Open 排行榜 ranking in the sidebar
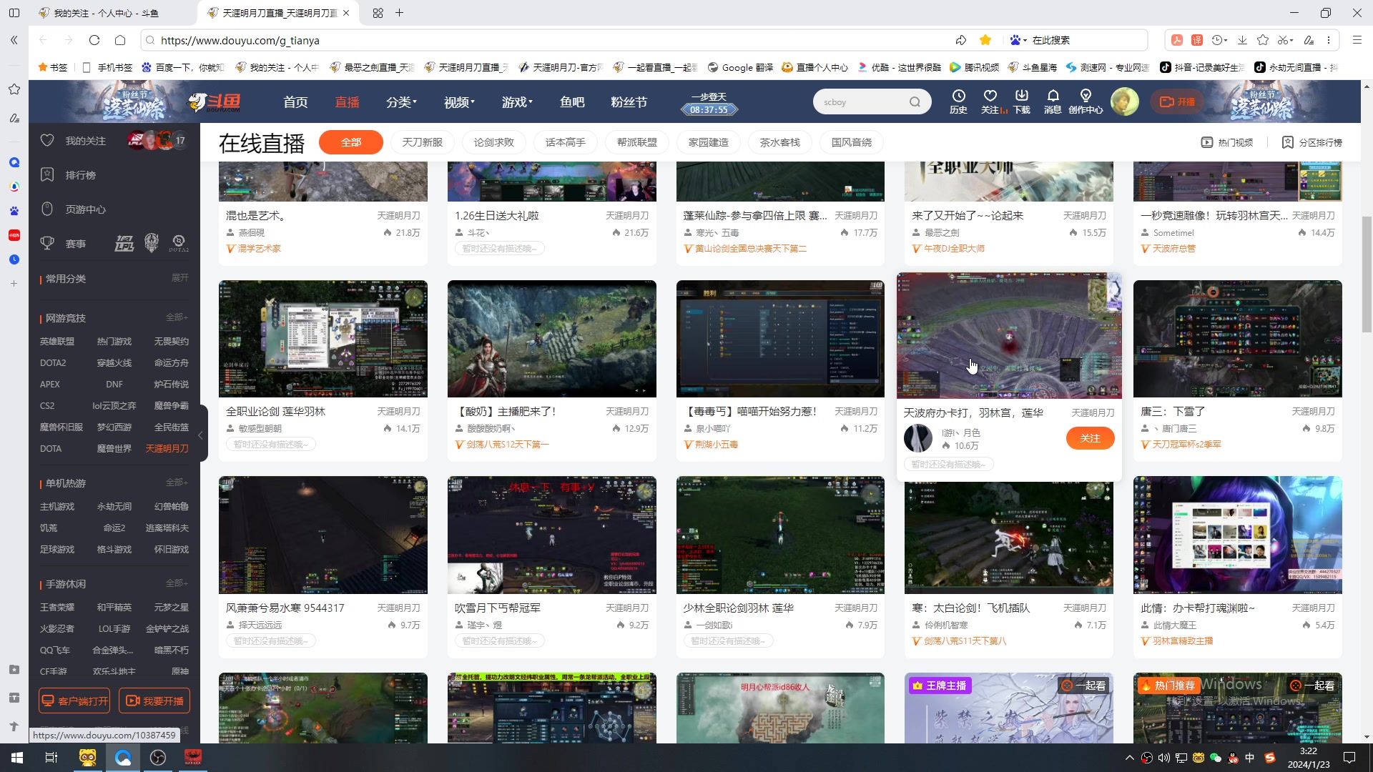The height and width of the screenshot is (772, 1373). [x=80, y=175]
